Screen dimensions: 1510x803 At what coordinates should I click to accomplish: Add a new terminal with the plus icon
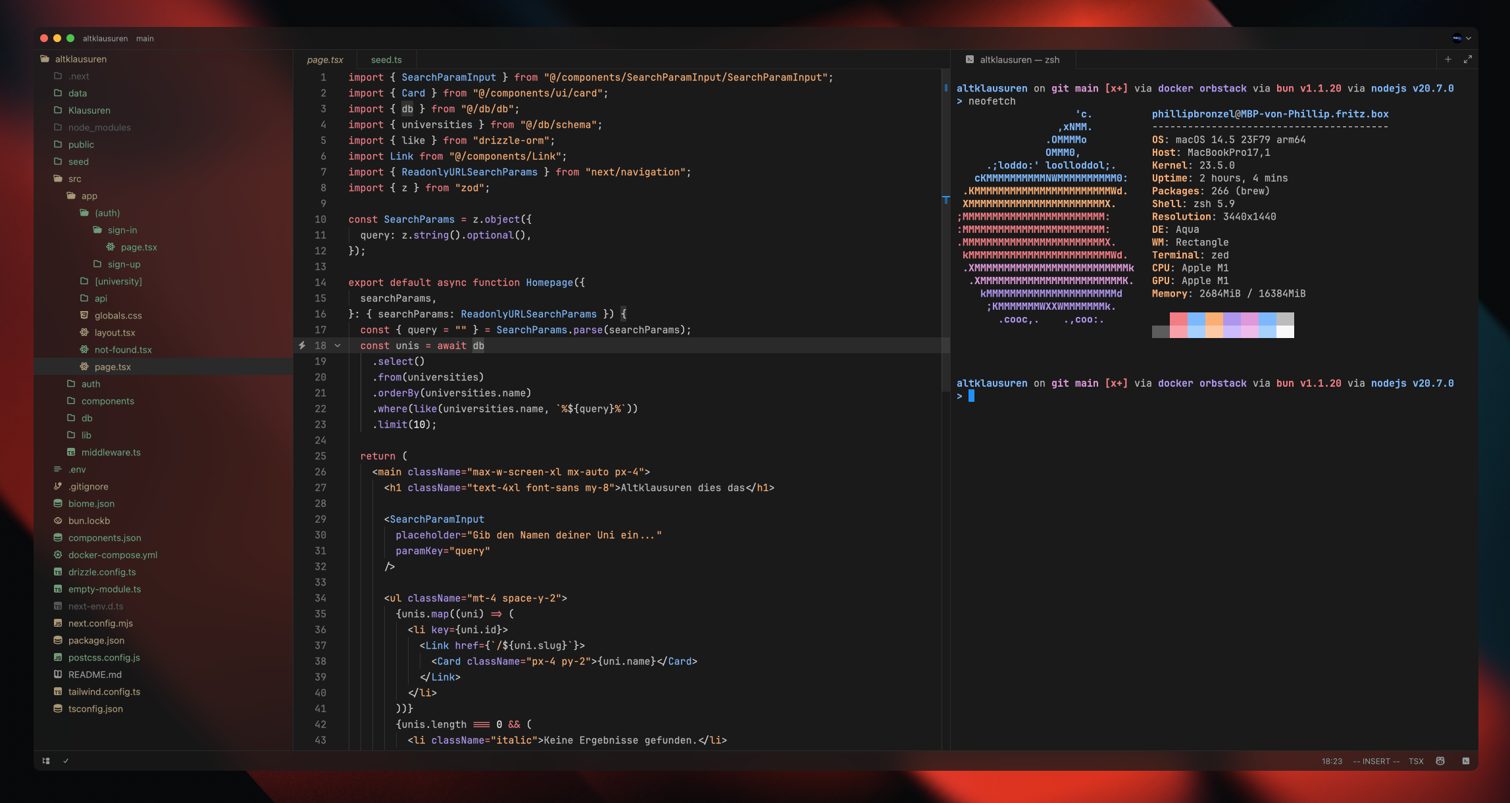(x=1448, y=59)
